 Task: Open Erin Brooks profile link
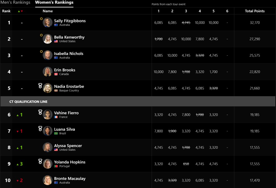(x=65, y=70)
